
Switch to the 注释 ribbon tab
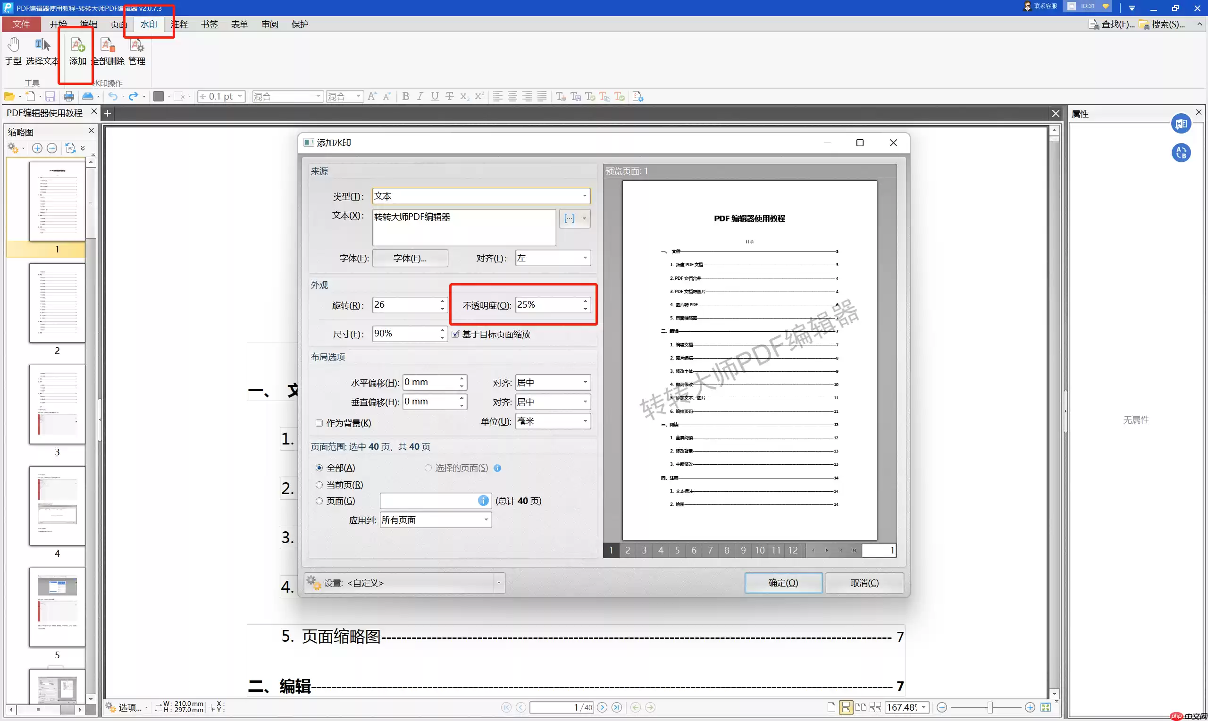point(180,24)
